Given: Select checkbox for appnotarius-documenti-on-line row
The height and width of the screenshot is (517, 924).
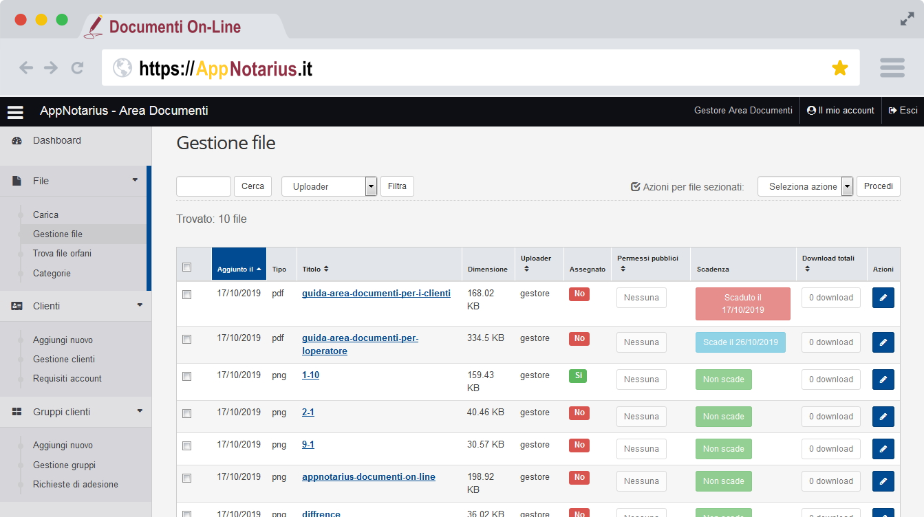Looking at the screenshot, I should coord(187,478).
